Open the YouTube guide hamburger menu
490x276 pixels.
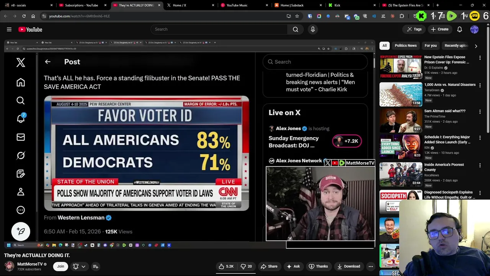[9, 30]
